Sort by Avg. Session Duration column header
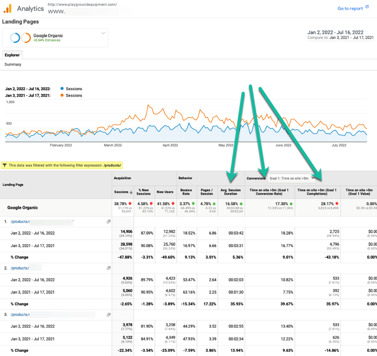Image resolution: width=377 pixels, height=356 pixels. click(231, 192)
